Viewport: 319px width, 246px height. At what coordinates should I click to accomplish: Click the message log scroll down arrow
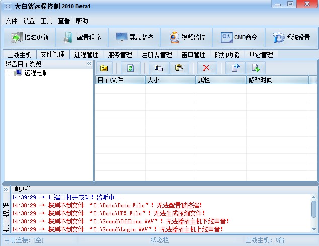pos(314,229)
